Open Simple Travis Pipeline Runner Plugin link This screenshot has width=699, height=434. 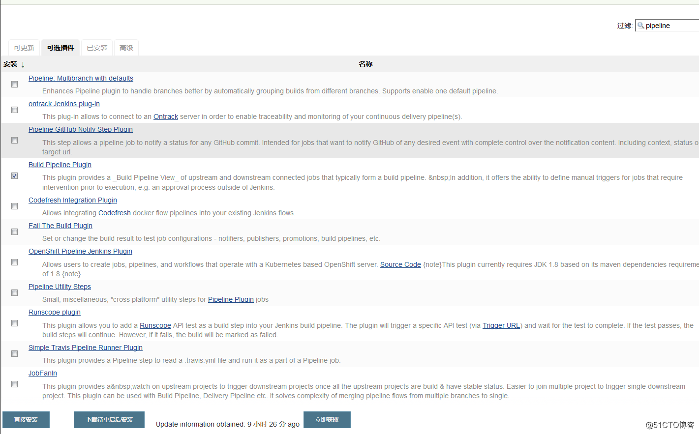pos(86,347)
